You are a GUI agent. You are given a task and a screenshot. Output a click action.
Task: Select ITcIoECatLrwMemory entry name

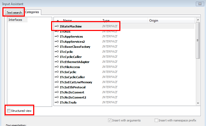(x=76, y=82)
